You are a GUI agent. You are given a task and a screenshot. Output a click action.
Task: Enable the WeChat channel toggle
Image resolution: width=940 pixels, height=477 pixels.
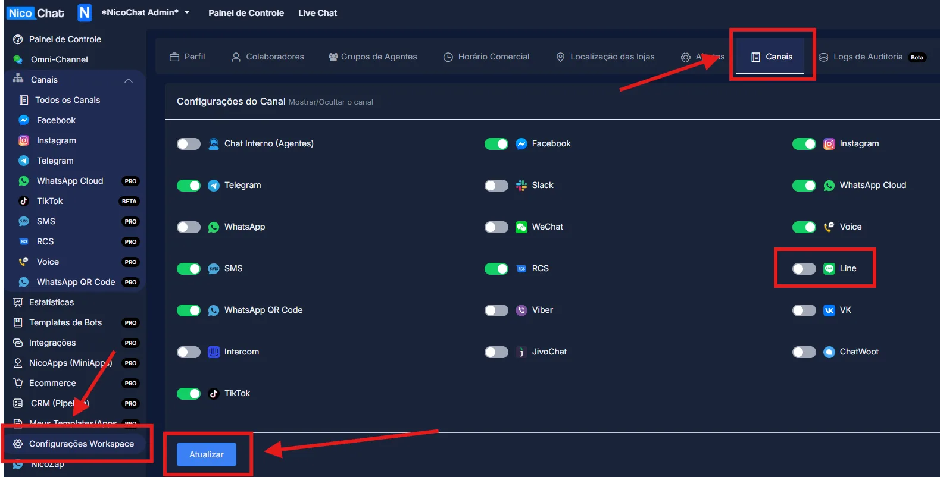pyautogui.click(x=496, y=227)
